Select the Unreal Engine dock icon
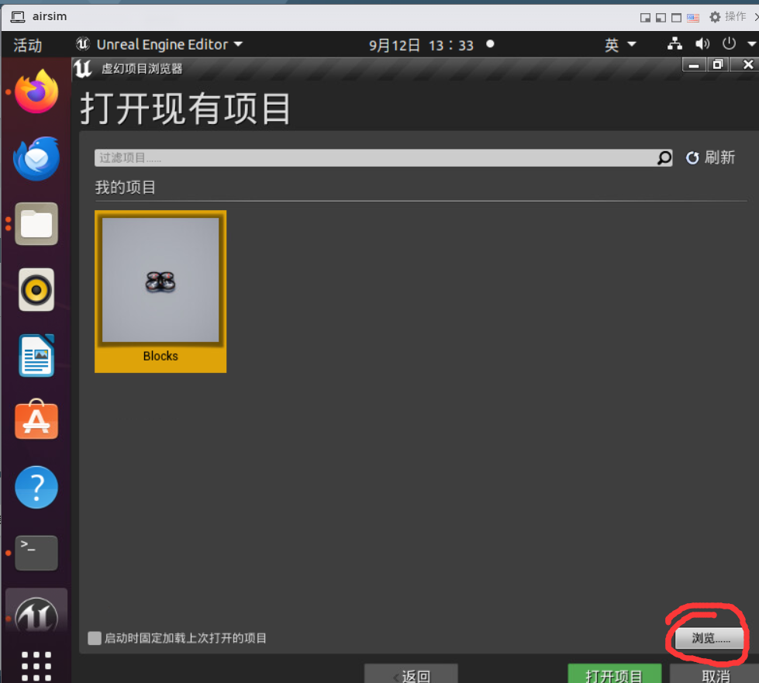 tap(36, 614)
